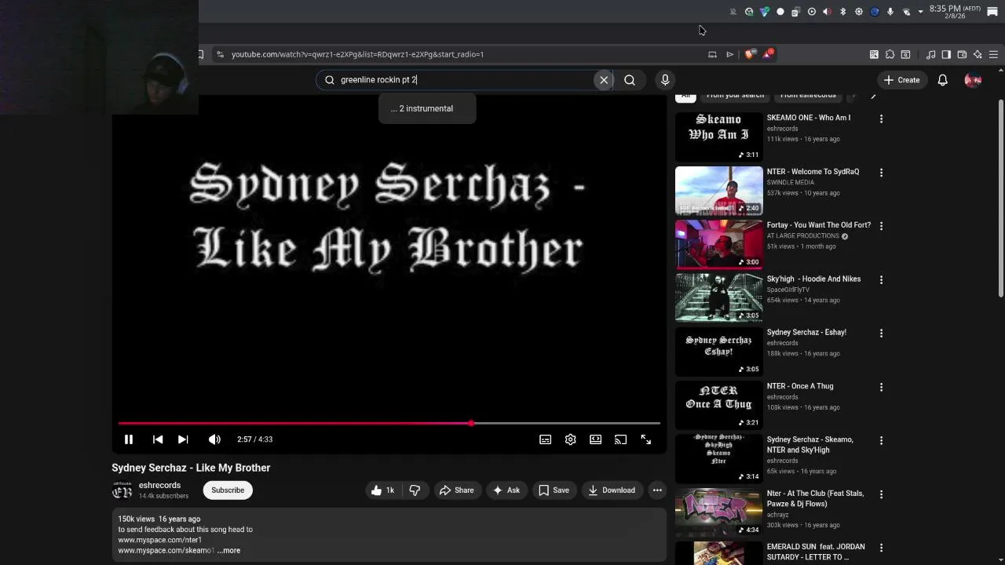The width and height of the screenshot is (1005, 565).
Task: Open the browser main hamburger menu
Action: point(993,54)
